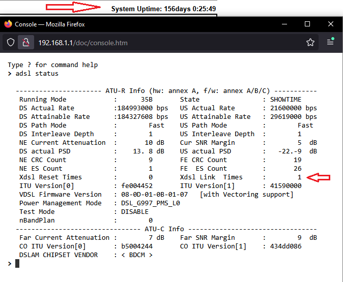Click the NE ES Count label
The width and height of the screenshot is (343, 282).
(x=41, y=169)
